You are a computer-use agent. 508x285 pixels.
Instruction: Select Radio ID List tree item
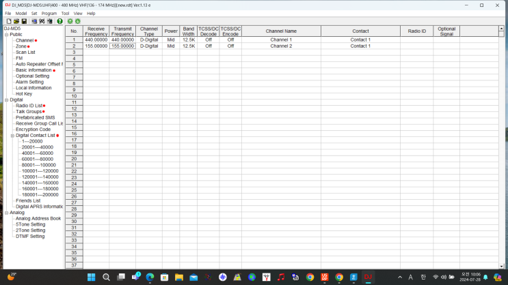point(29,106)
